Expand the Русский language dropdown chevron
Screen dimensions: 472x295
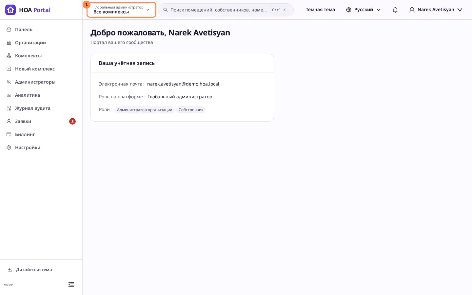click(379, 10)
